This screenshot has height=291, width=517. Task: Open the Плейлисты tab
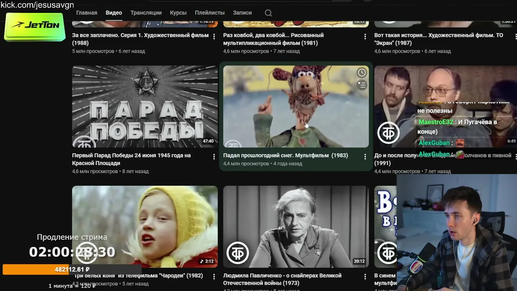click(x=210, y=13)
